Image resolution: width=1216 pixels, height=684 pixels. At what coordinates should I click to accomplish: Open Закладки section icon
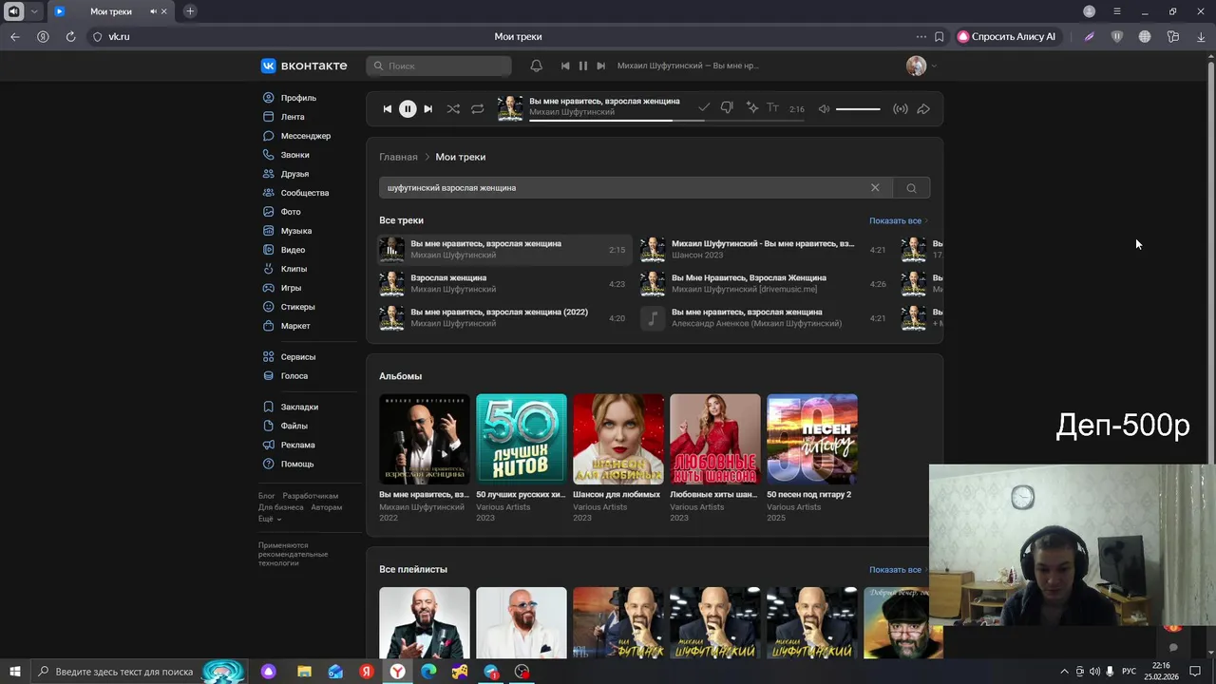[x=269, y=407]
